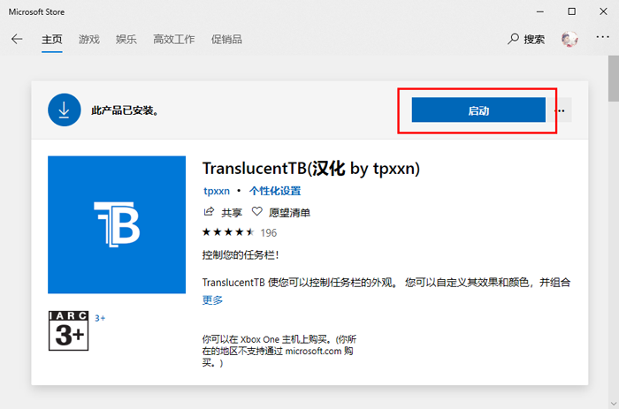The height and width of the screenshot is (409, 619).
Task: Click the vertical scrollbar thumb
Action: (614, 79)
